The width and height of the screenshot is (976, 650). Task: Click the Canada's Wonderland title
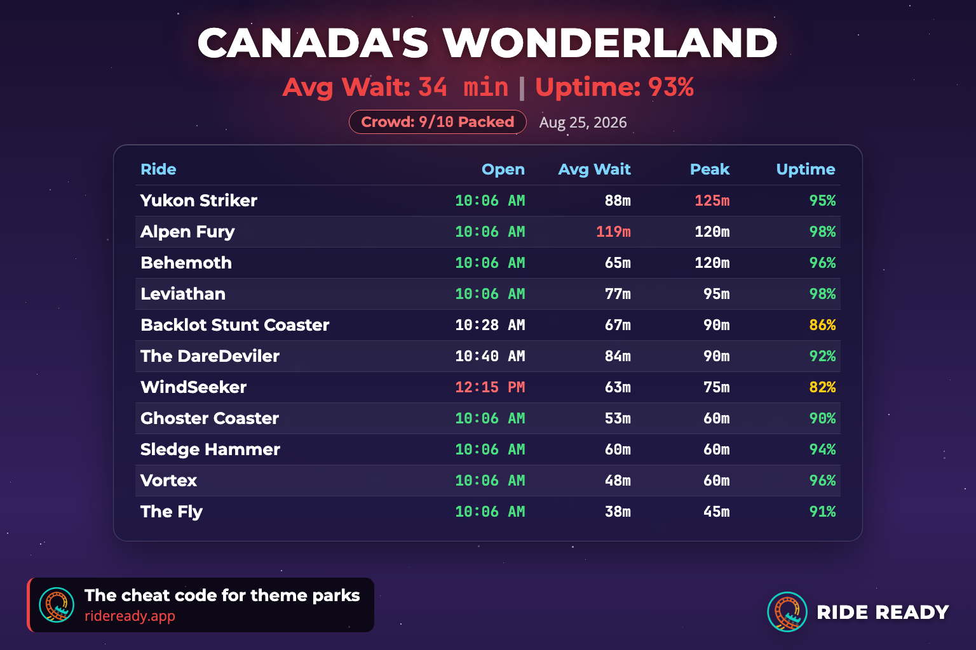tap(488, 43)
